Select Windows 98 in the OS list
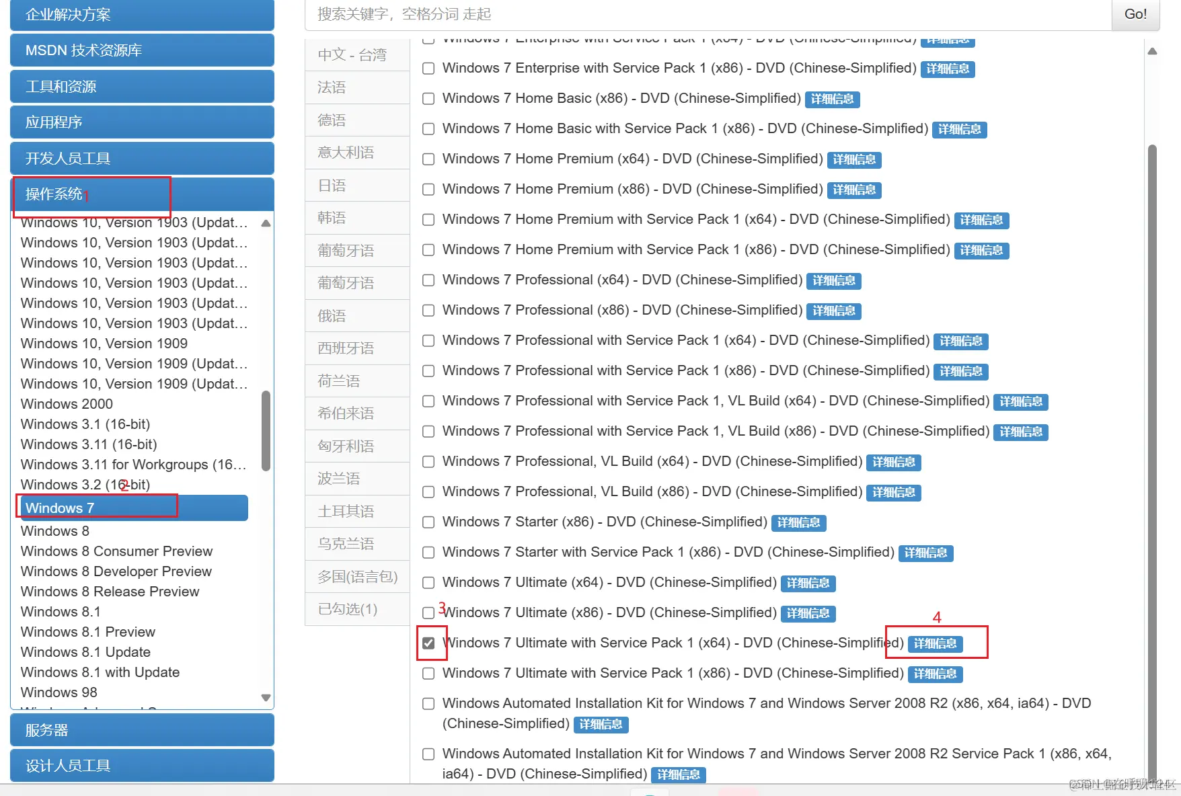The width and height of the screenshot is (1181, 796). point(59,692)
